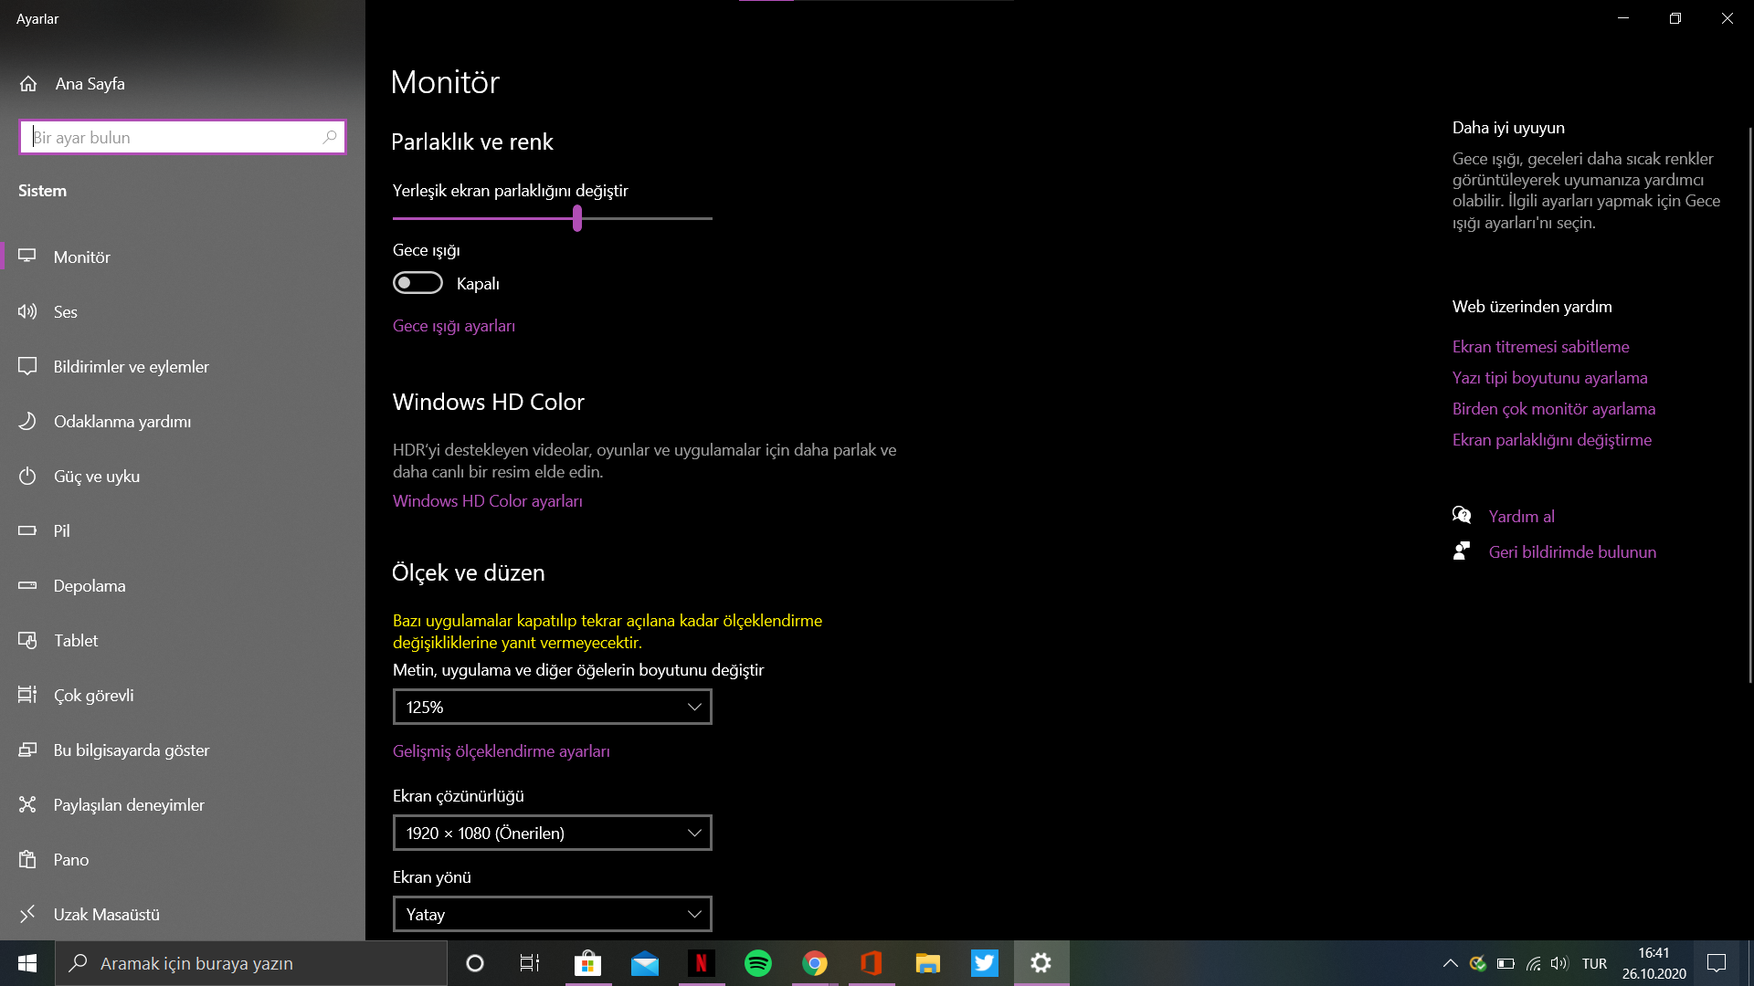
Task: Click the Odaklanma yardımı icon
Action: (x=28, y=421)
